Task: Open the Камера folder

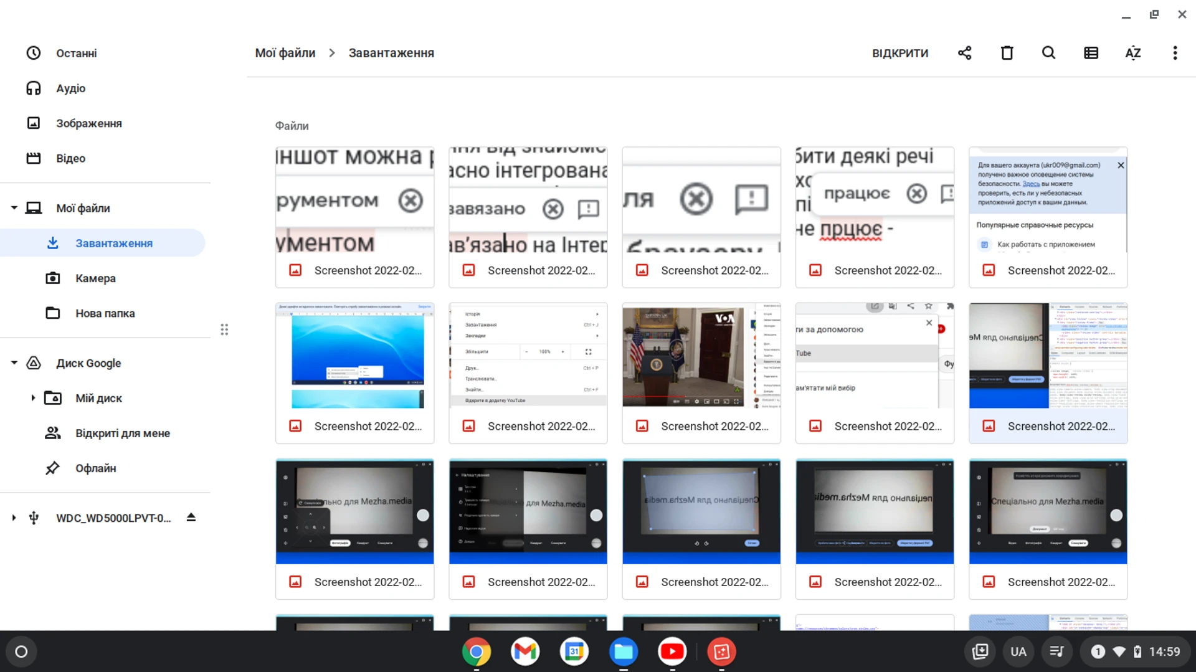Action: coord(95,278)
